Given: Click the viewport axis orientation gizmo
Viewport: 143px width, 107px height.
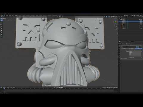Looking at the screenshot, I should click(116, 21).
